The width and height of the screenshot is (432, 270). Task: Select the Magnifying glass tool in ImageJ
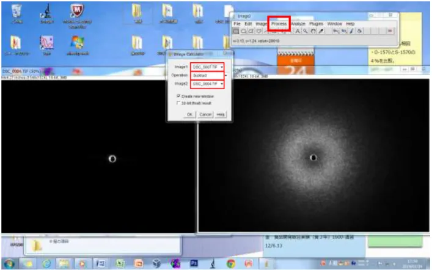(x=306, y=31)
